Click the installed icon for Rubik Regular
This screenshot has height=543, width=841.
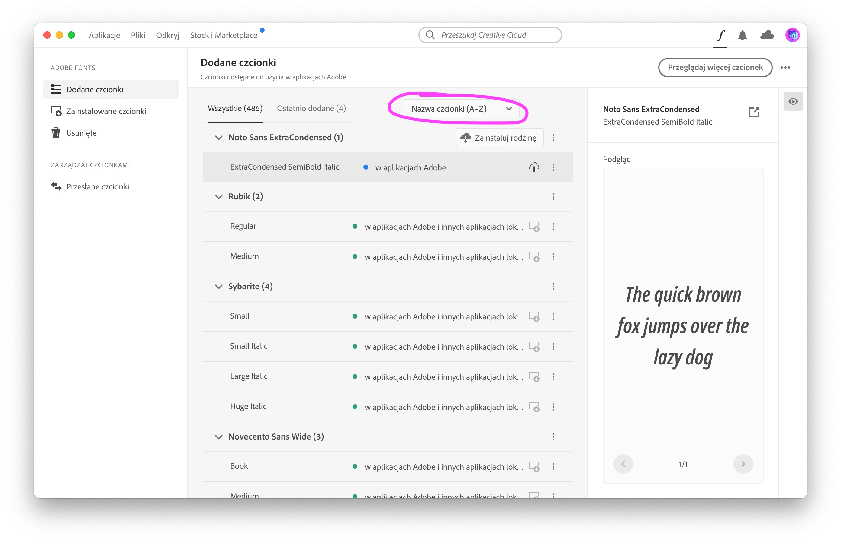click(x=534, y=226)
